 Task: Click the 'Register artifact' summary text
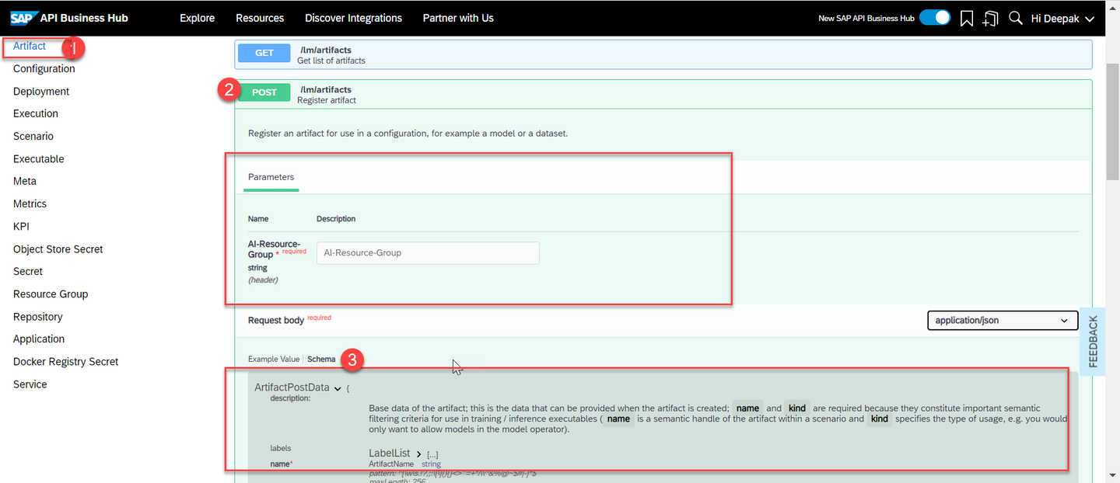(x=327, y=100)
